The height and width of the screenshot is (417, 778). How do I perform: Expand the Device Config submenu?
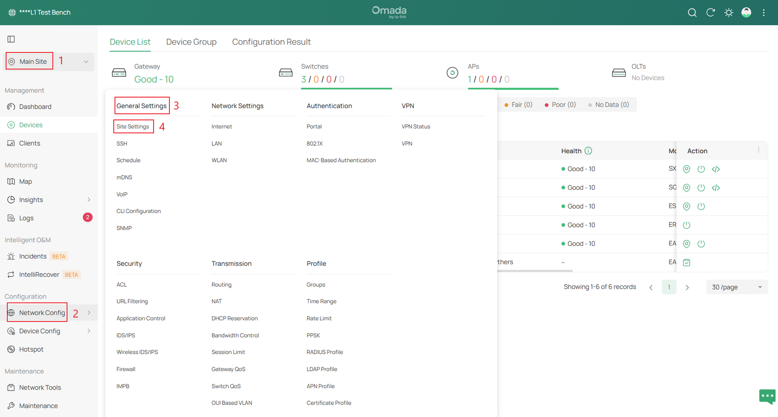89,331
